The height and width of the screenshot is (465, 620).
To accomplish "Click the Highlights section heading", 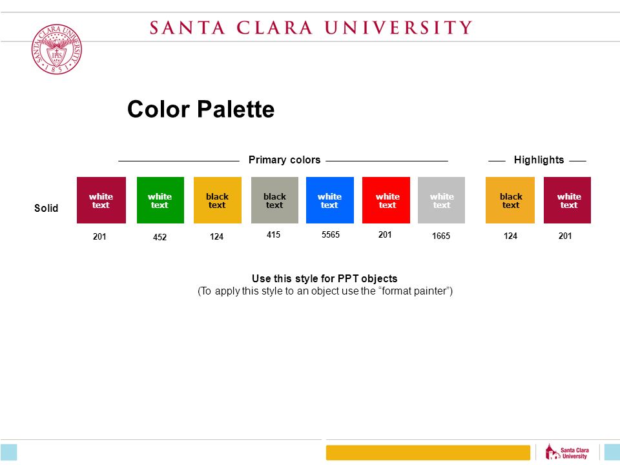I will pos(539,160).
